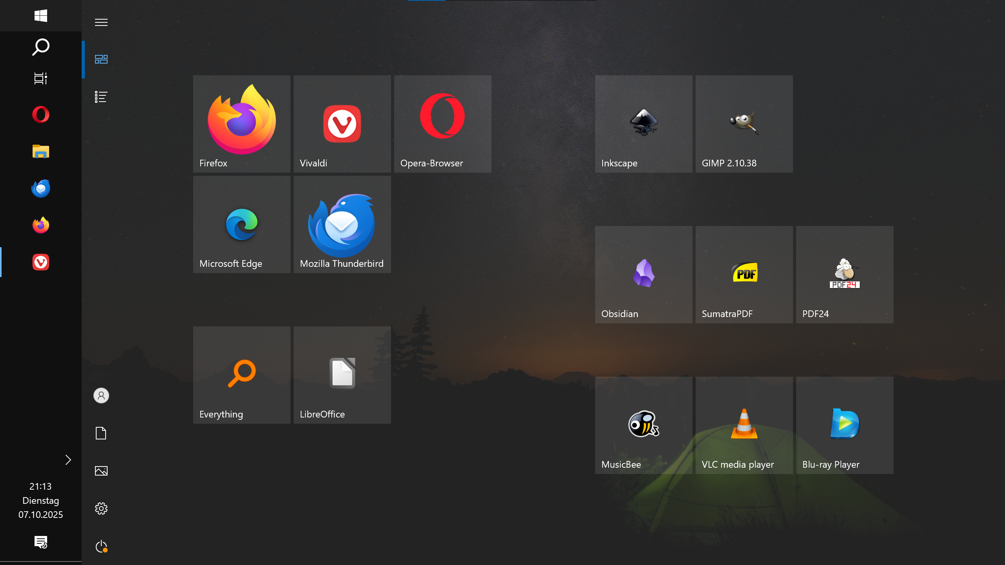Image resolution: width=1005 pixels, height=565 pixels.
Task: Open the Everything search tool
Action: (241, 375)
